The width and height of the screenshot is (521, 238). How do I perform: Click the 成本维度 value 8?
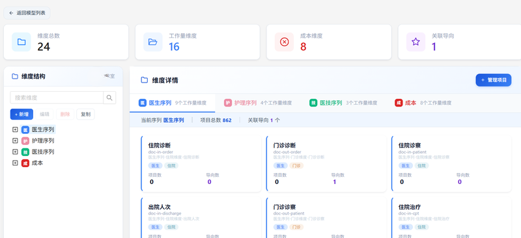point(303,47)
